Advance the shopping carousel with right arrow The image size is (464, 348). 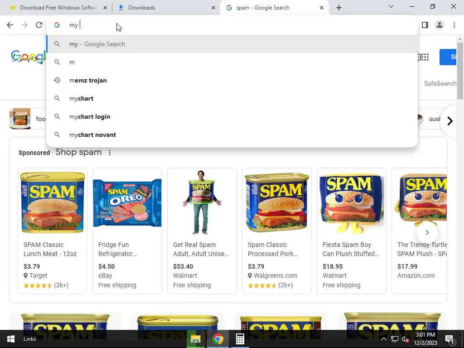pos(427,232)
